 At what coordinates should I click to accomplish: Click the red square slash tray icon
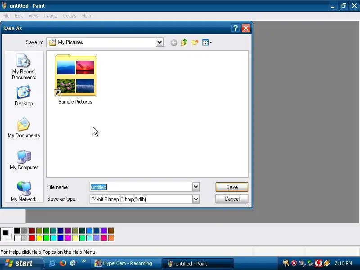click(x=318, y=263)
